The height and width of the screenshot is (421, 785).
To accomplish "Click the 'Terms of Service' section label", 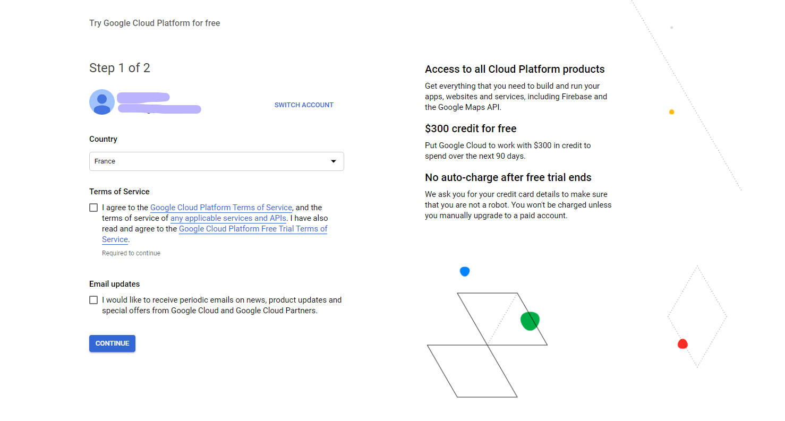I will click(120, 192).
